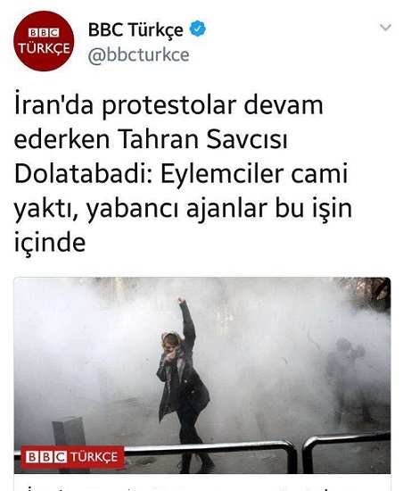Image resolution: width=403 pixels, height=491 pixels.
Task: Expand the tweet options chevron
Action: [x=385, y=28]
